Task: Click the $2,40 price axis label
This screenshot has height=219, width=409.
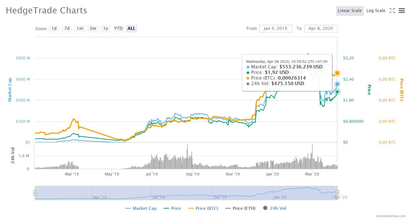Action: click(x=348, y=79)
